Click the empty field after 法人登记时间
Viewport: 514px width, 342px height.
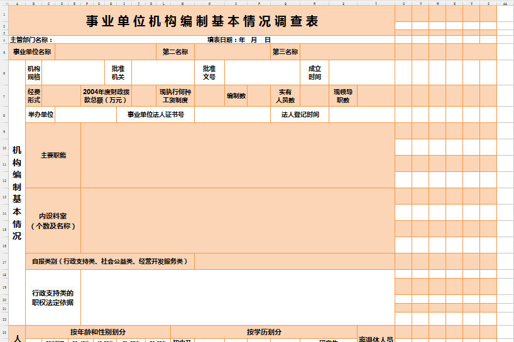[x=361, y=115]
